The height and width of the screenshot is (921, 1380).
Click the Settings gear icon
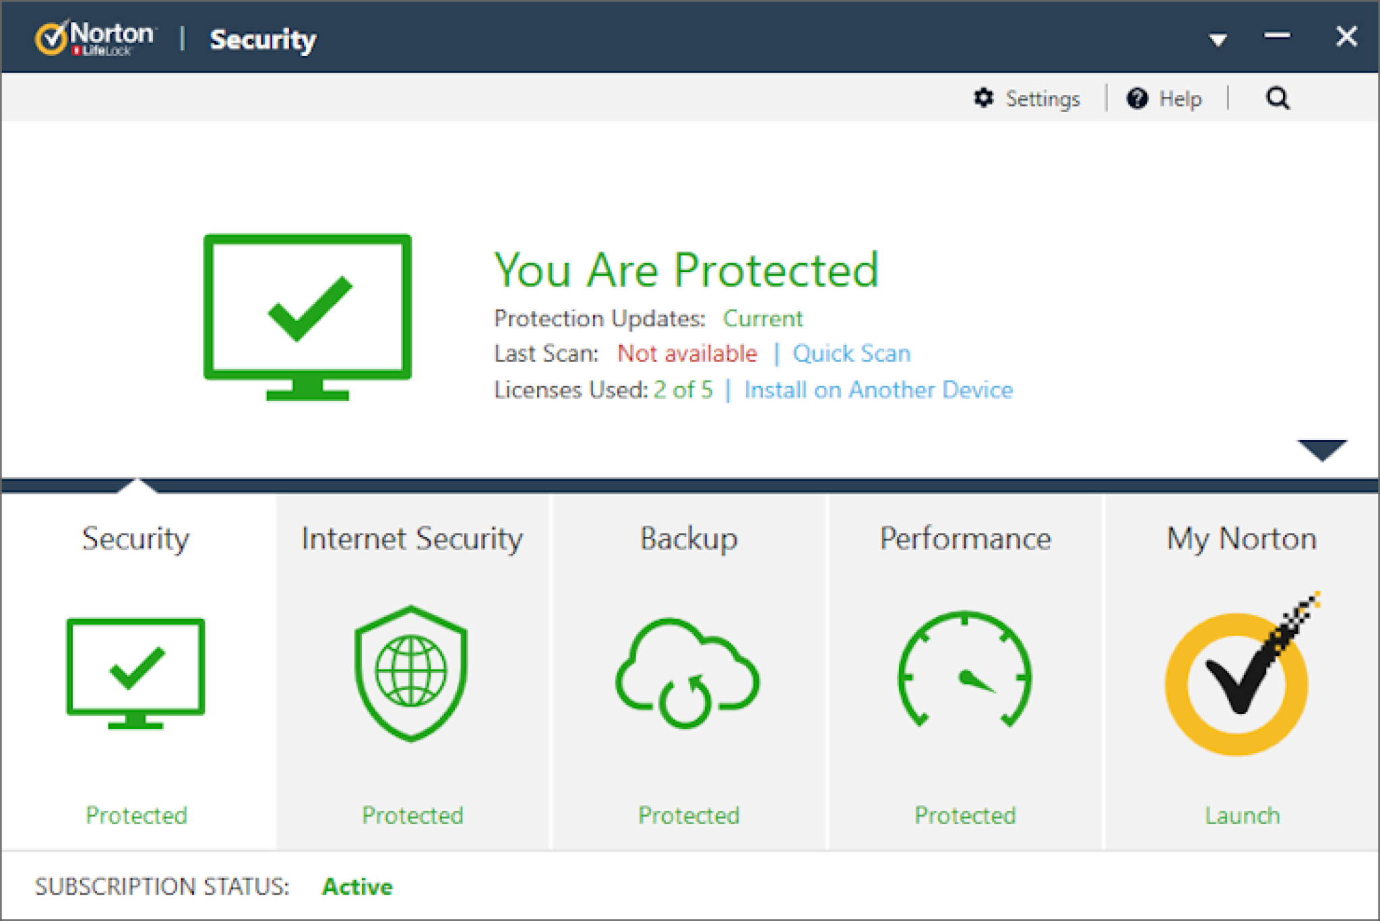pyautogui.click(x=984, y=98)
